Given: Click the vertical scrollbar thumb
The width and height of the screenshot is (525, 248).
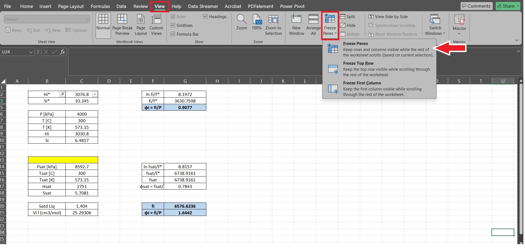Looking at the screenshot, I should (520, 159).
